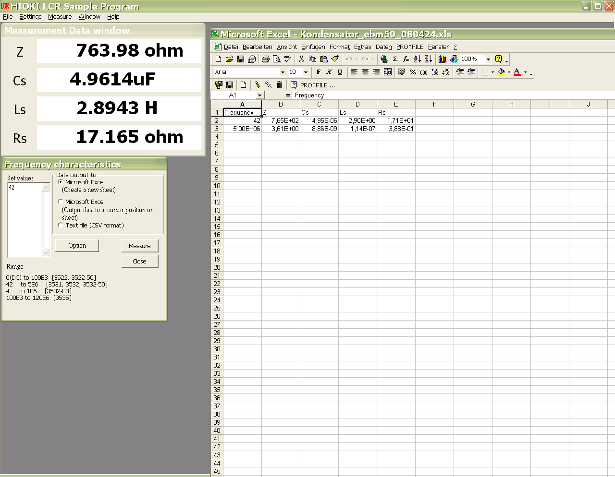The image size is (615, 477).
Task: Open the HIOKI Settings menu
Action: click(x=30, y=17)
